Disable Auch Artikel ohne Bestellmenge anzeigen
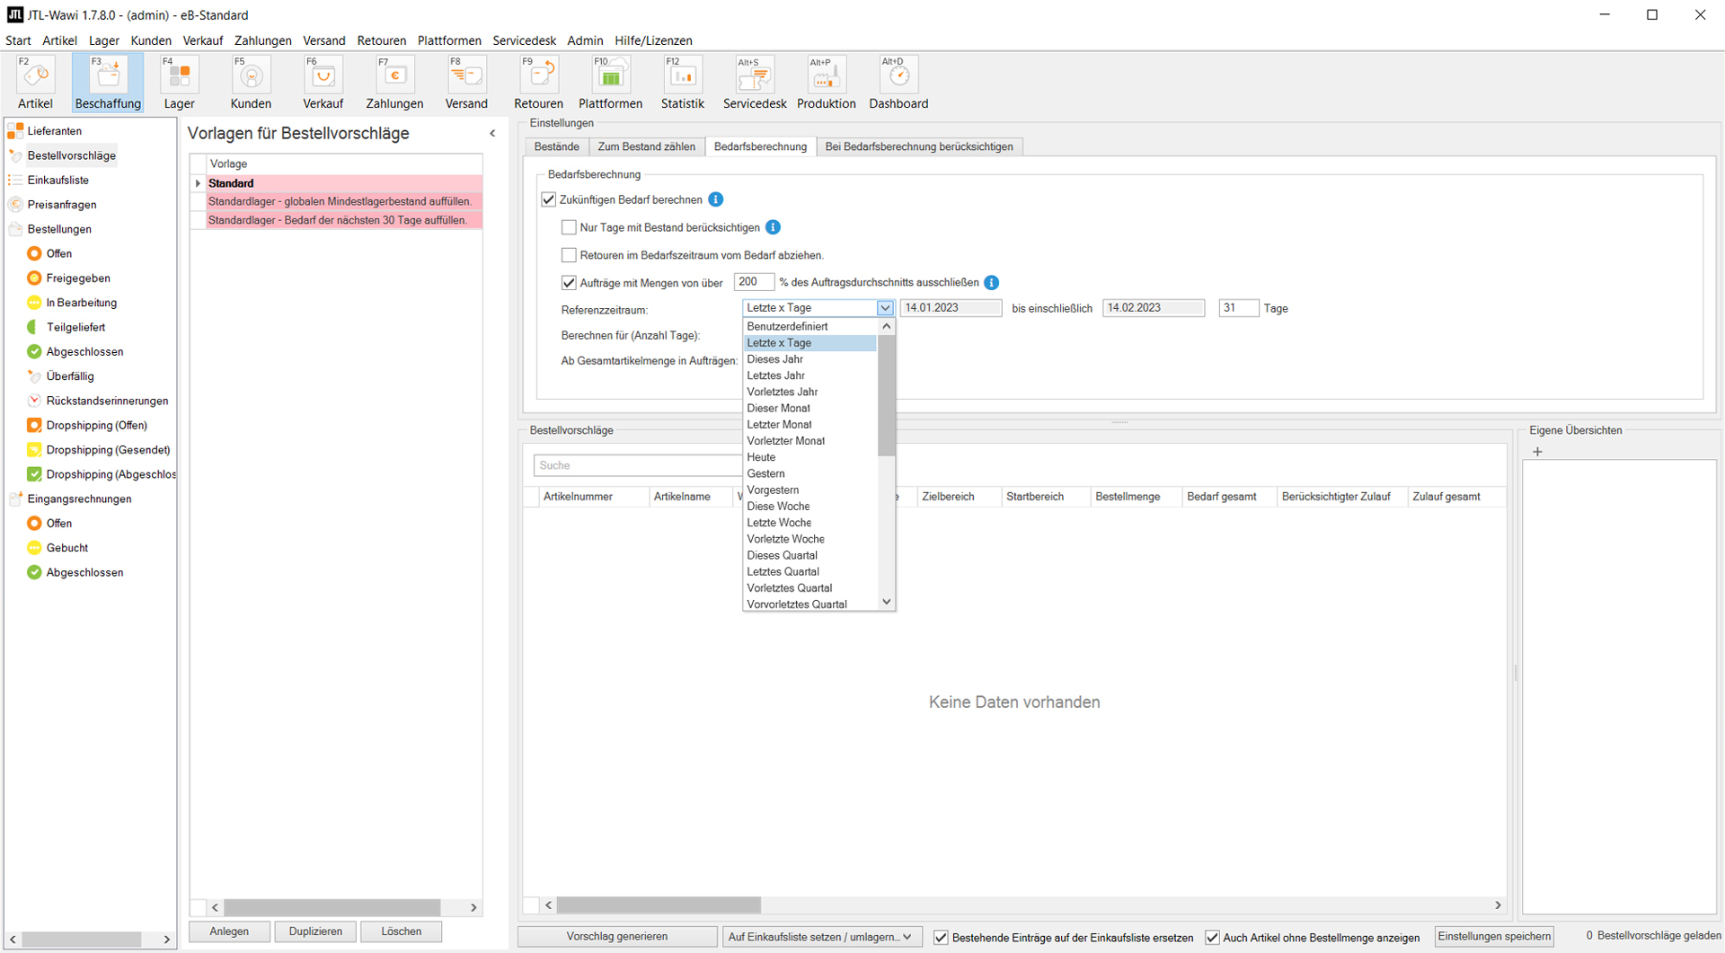1725x953 pixels. [1213, 937]
